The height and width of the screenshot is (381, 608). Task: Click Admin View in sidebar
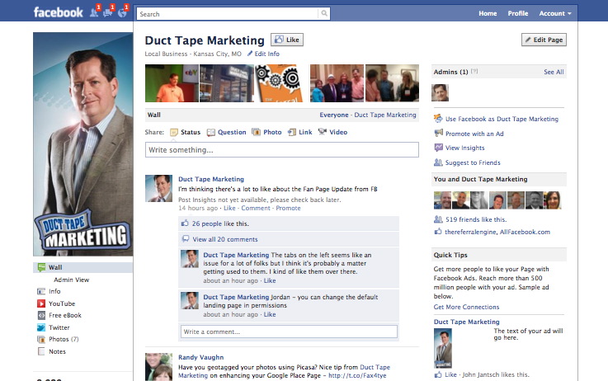coord(71,280)
